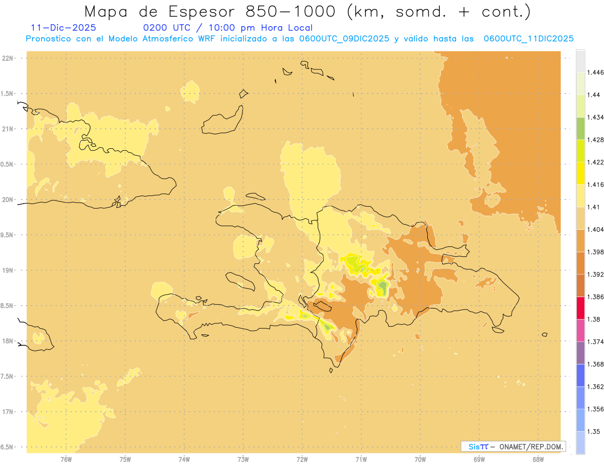The image size is (604, 466).
Task: Click the 'SisTT - ONAMET/REP.DOM.' credit box
Action: tap(513, 446)
